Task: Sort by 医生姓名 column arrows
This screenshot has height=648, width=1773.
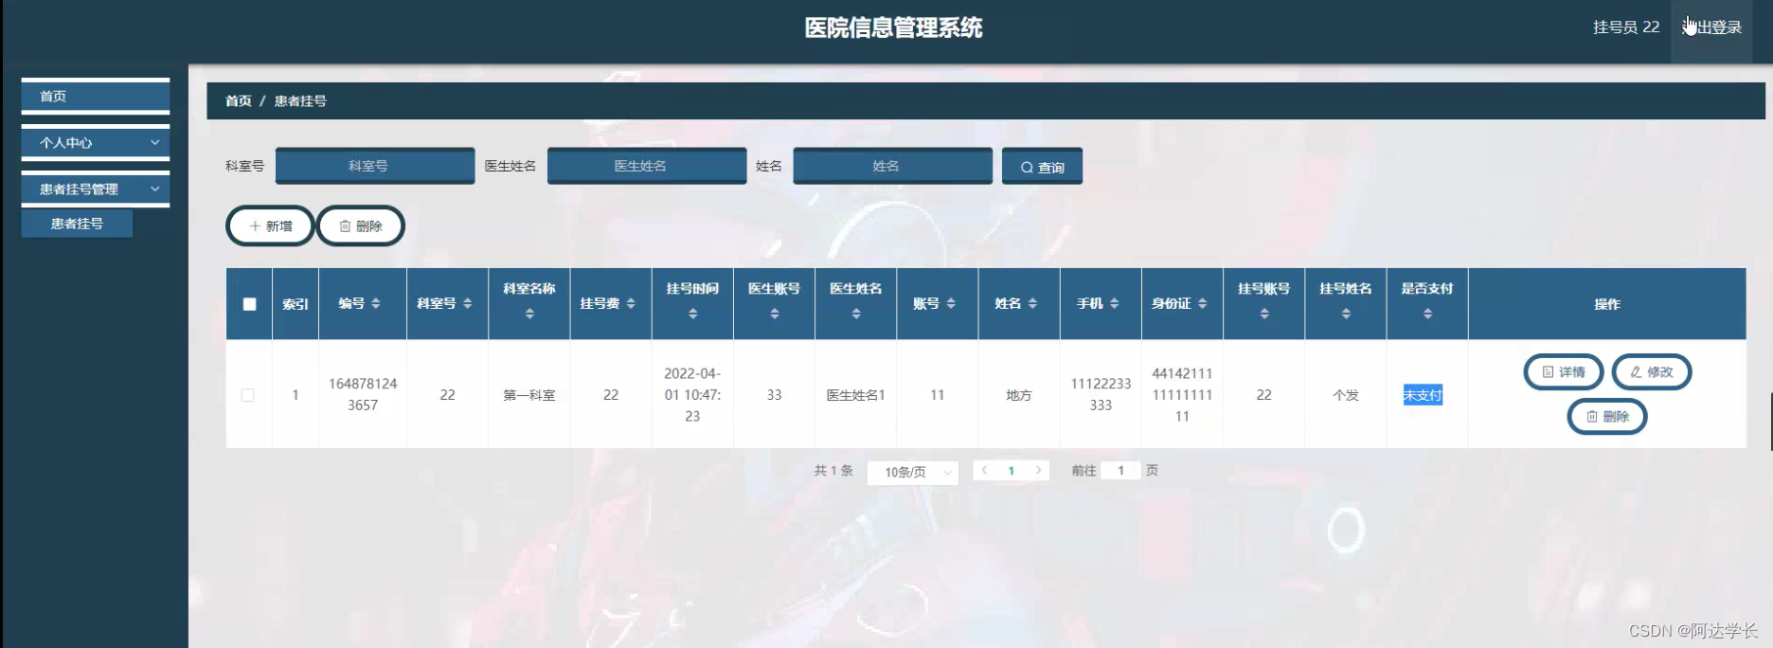Action: tap(856, 314)
